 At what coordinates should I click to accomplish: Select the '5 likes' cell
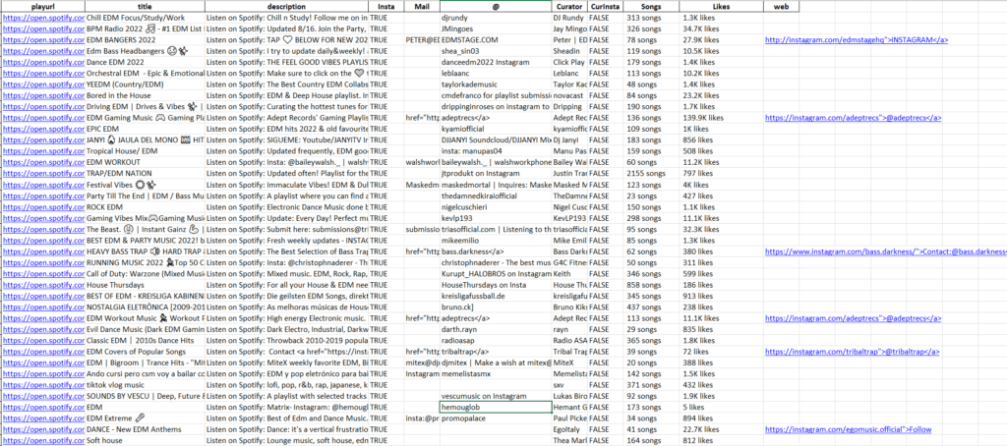pyautogui.click(x=722, y=407)
